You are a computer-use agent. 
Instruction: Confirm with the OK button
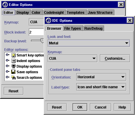click(x=80, y=107)
